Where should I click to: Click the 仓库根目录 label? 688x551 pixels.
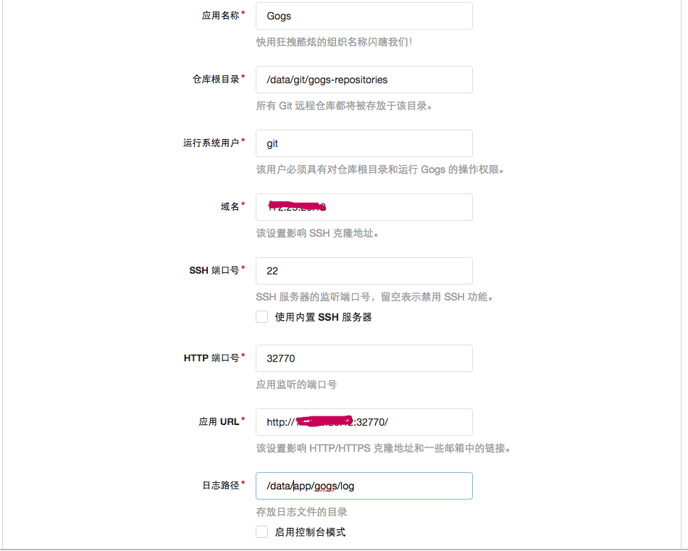pyautogui.click(x=216, y=80)
